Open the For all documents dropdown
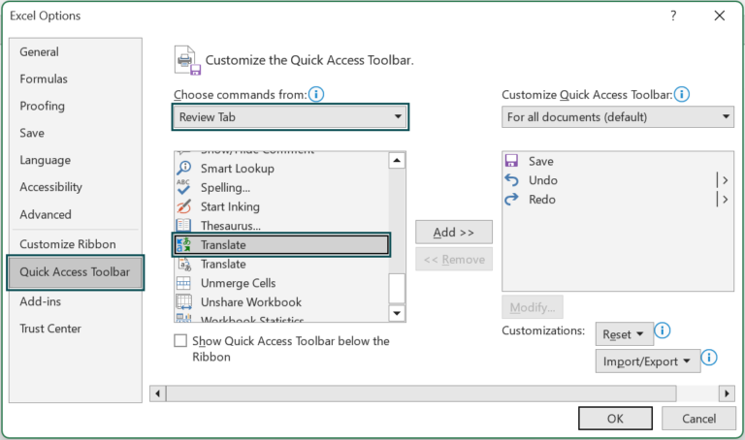Image resolution: width=745 pixels, height=440 pixels. coord(618,116)
